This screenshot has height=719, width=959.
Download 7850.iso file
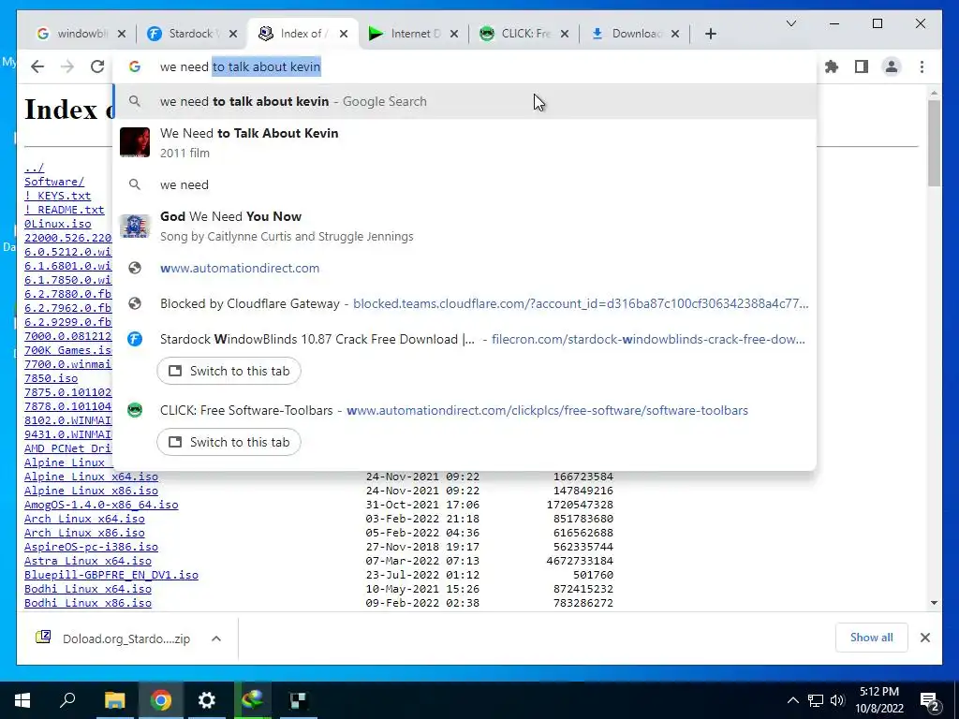(51, 378)
